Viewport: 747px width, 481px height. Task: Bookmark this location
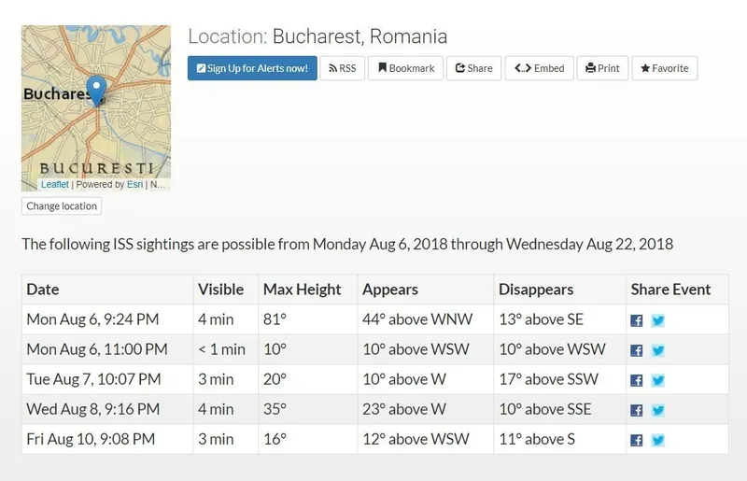point(406,68)
